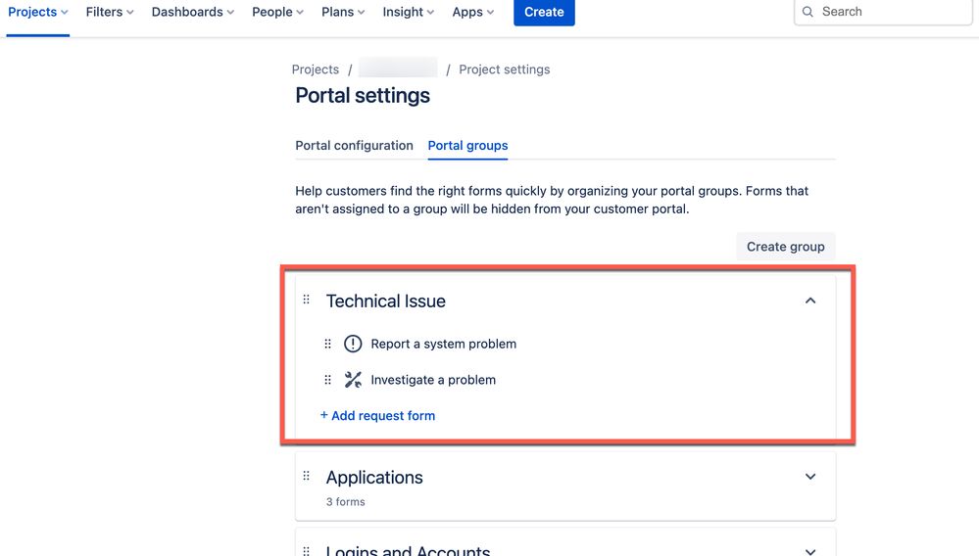Click the 3 forms count label
This screenshot has width=979, height=556.
[345, 502]
